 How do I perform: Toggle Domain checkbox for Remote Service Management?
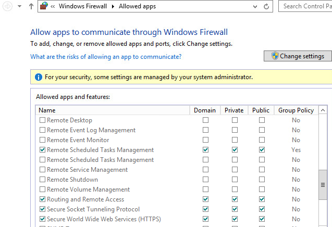click(x=205, y=169)
